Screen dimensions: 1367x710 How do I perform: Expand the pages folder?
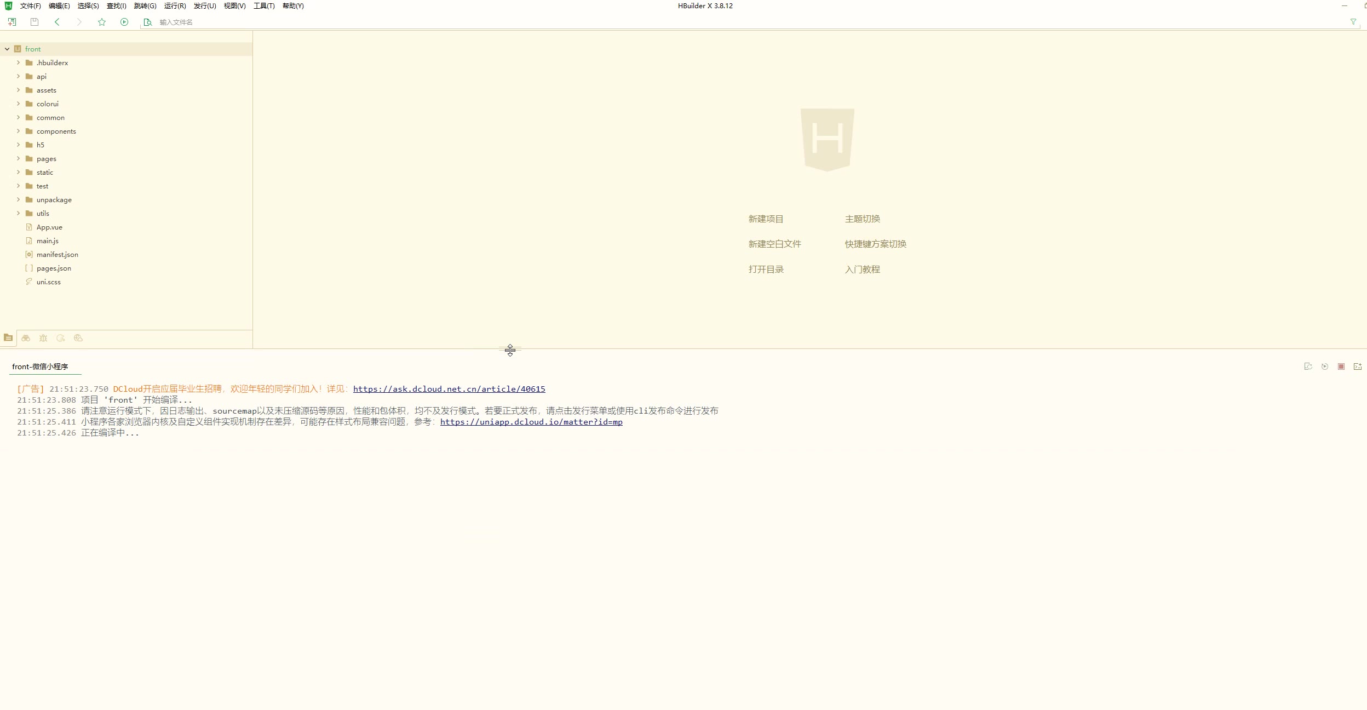click(18, 158)
